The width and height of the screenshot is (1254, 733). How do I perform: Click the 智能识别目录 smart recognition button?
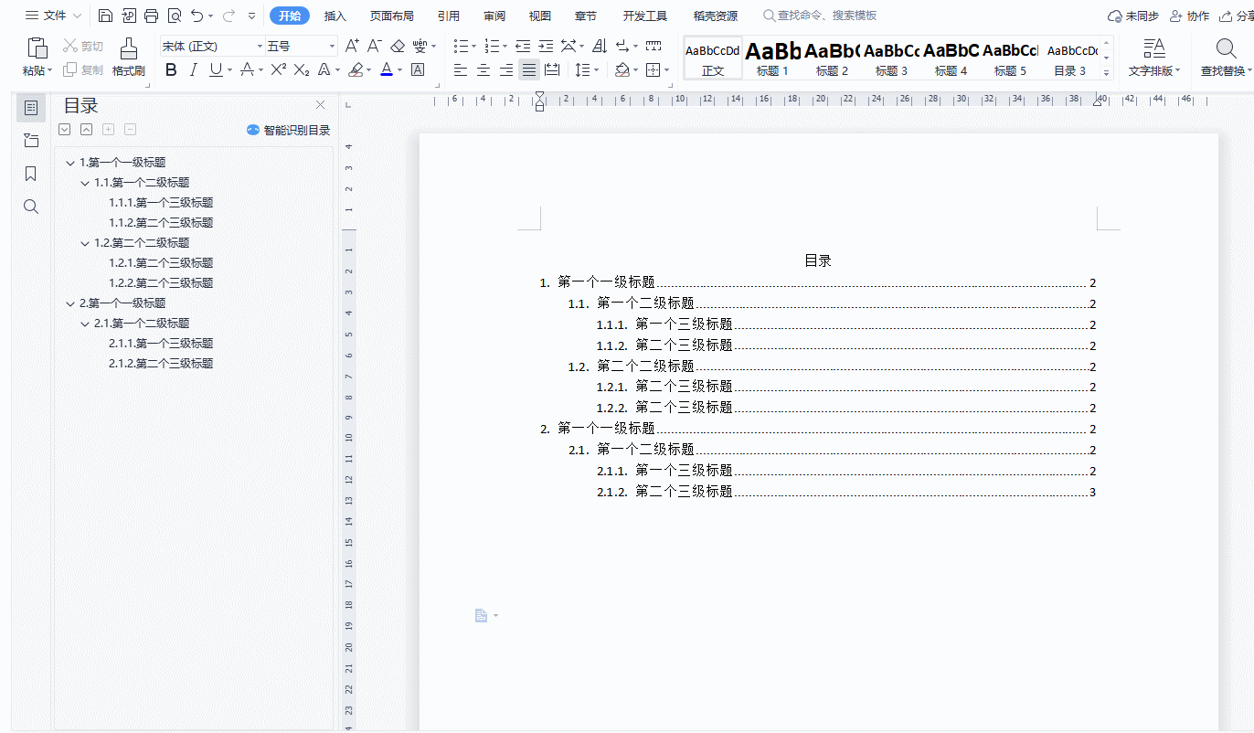[x=291, y=130]
